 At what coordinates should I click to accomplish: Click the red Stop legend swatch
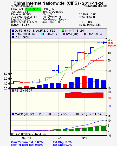tap(85, 34)
